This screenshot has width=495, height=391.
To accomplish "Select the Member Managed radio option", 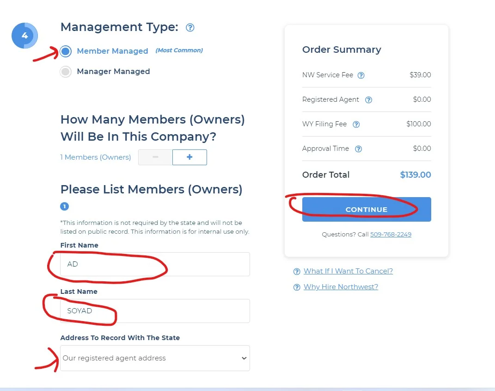I will click(x=66, y=51).
